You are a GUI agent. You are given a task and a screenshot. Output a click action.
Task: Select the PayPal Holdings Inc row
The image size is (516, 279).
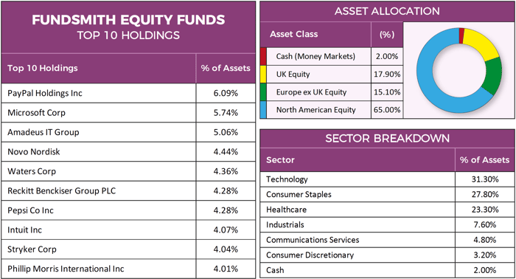pos(128,93)
